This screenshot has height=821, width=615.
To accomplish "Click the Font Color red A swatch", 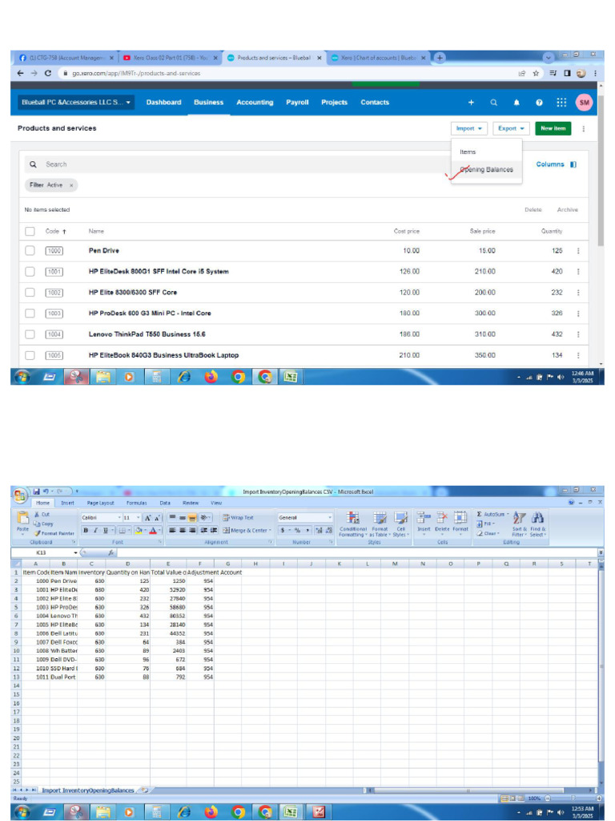I will click(153, 531).
